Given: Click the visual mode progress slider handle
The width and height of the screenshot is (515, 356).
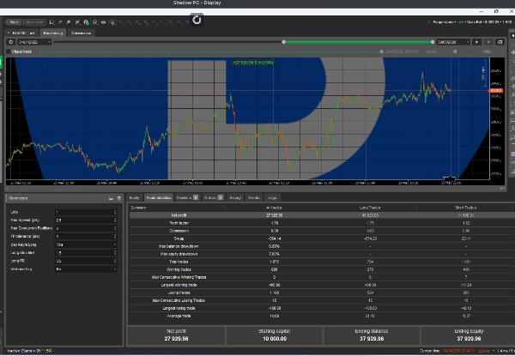Looking at the screenshot, I should click(381, 51).
